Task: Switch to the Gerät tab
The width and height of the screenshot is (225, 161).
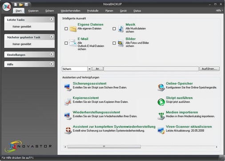Action: [x=123, y=11]
